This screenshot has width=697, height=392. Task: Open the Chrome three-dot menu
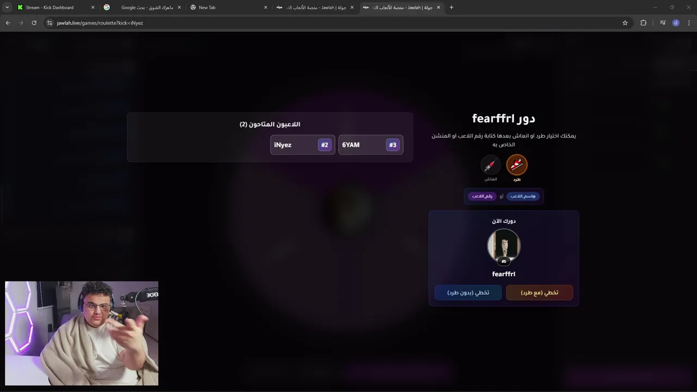coord(689,23)
